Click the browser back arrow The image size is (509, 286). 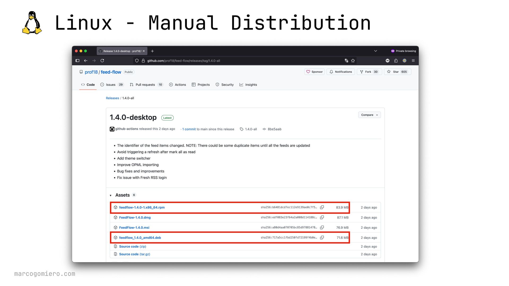point(86,61)
